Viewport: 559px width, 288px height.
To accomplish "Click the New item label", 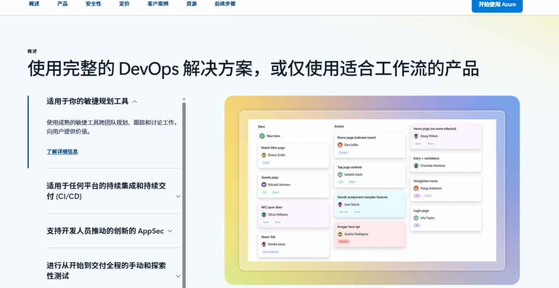I will pos(273,136).
